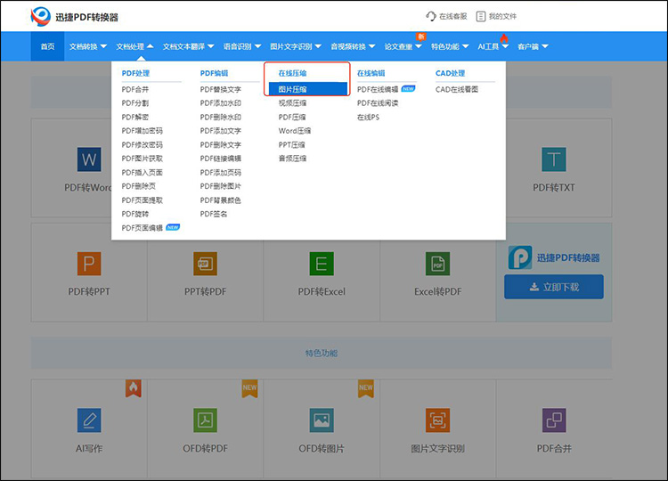Choose PDF删除水印 menu item
The image size is (668, 481).
pyautogui.click(x=221, y=118)
